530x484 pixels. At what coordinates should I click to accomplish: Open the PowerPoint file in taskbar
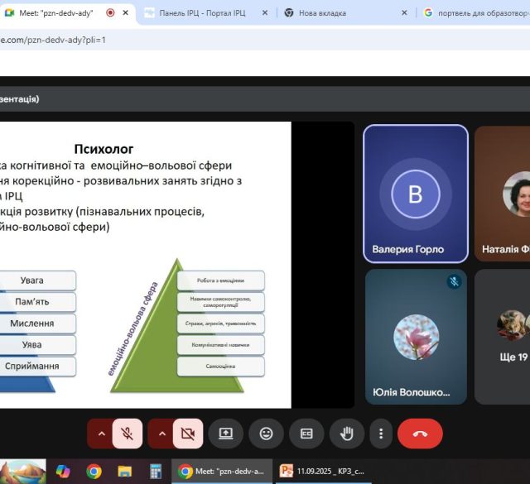(x=321, y=471)
